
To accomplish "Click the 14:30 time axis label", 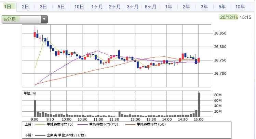I will tap(183, 120).
